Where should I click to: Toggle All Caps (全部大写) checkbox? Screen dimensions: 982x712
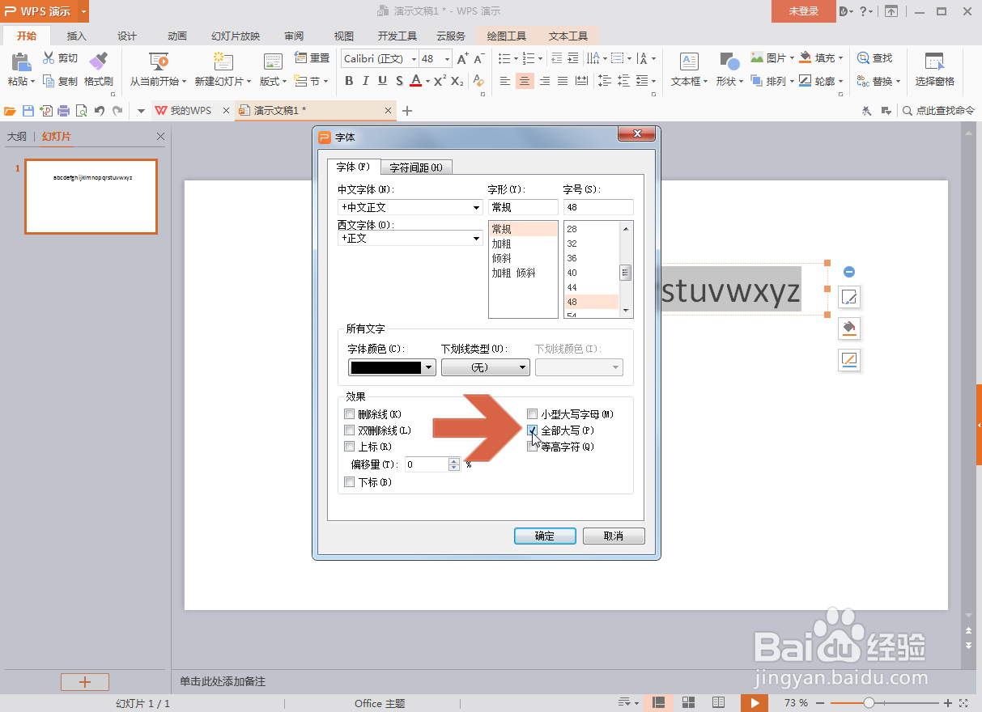[533, 430]
